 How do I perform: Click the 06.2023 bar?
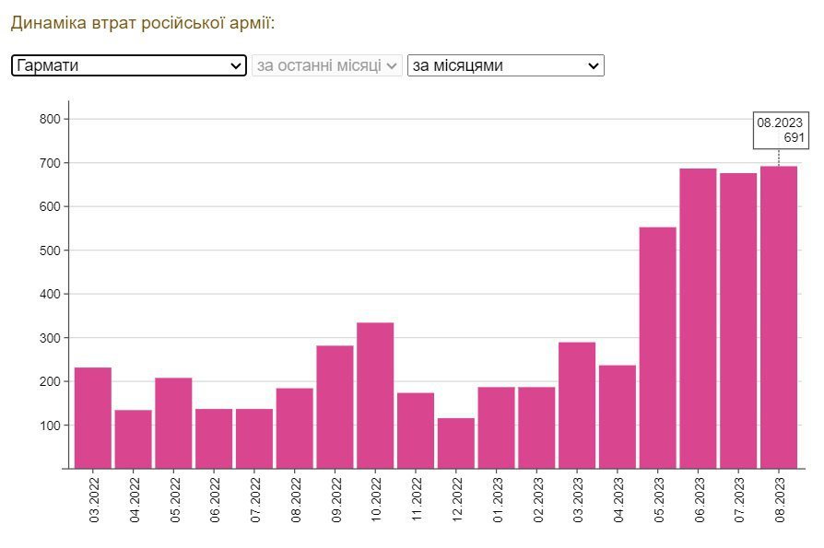tap(698, 318)
